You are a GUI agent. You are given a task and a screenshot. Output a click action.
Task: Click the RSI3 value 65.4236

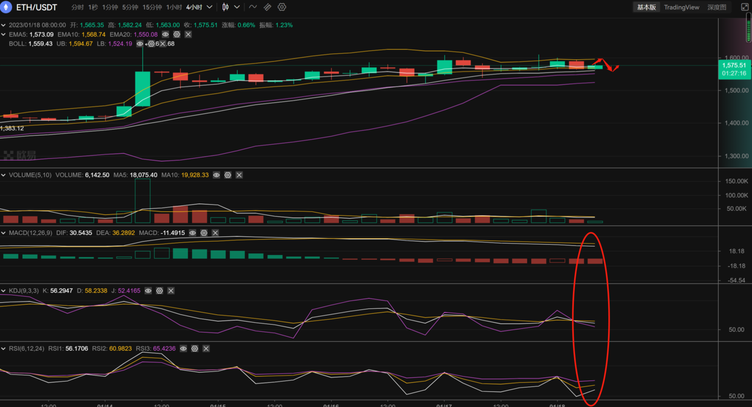[x=164, y=349]
